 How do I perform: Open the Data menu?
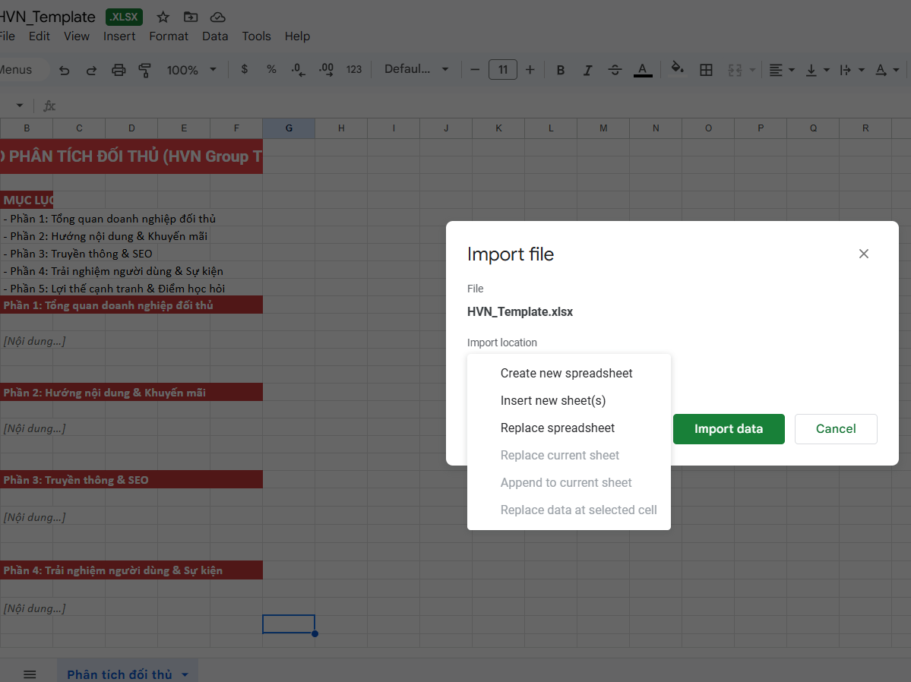coord(215,36)
